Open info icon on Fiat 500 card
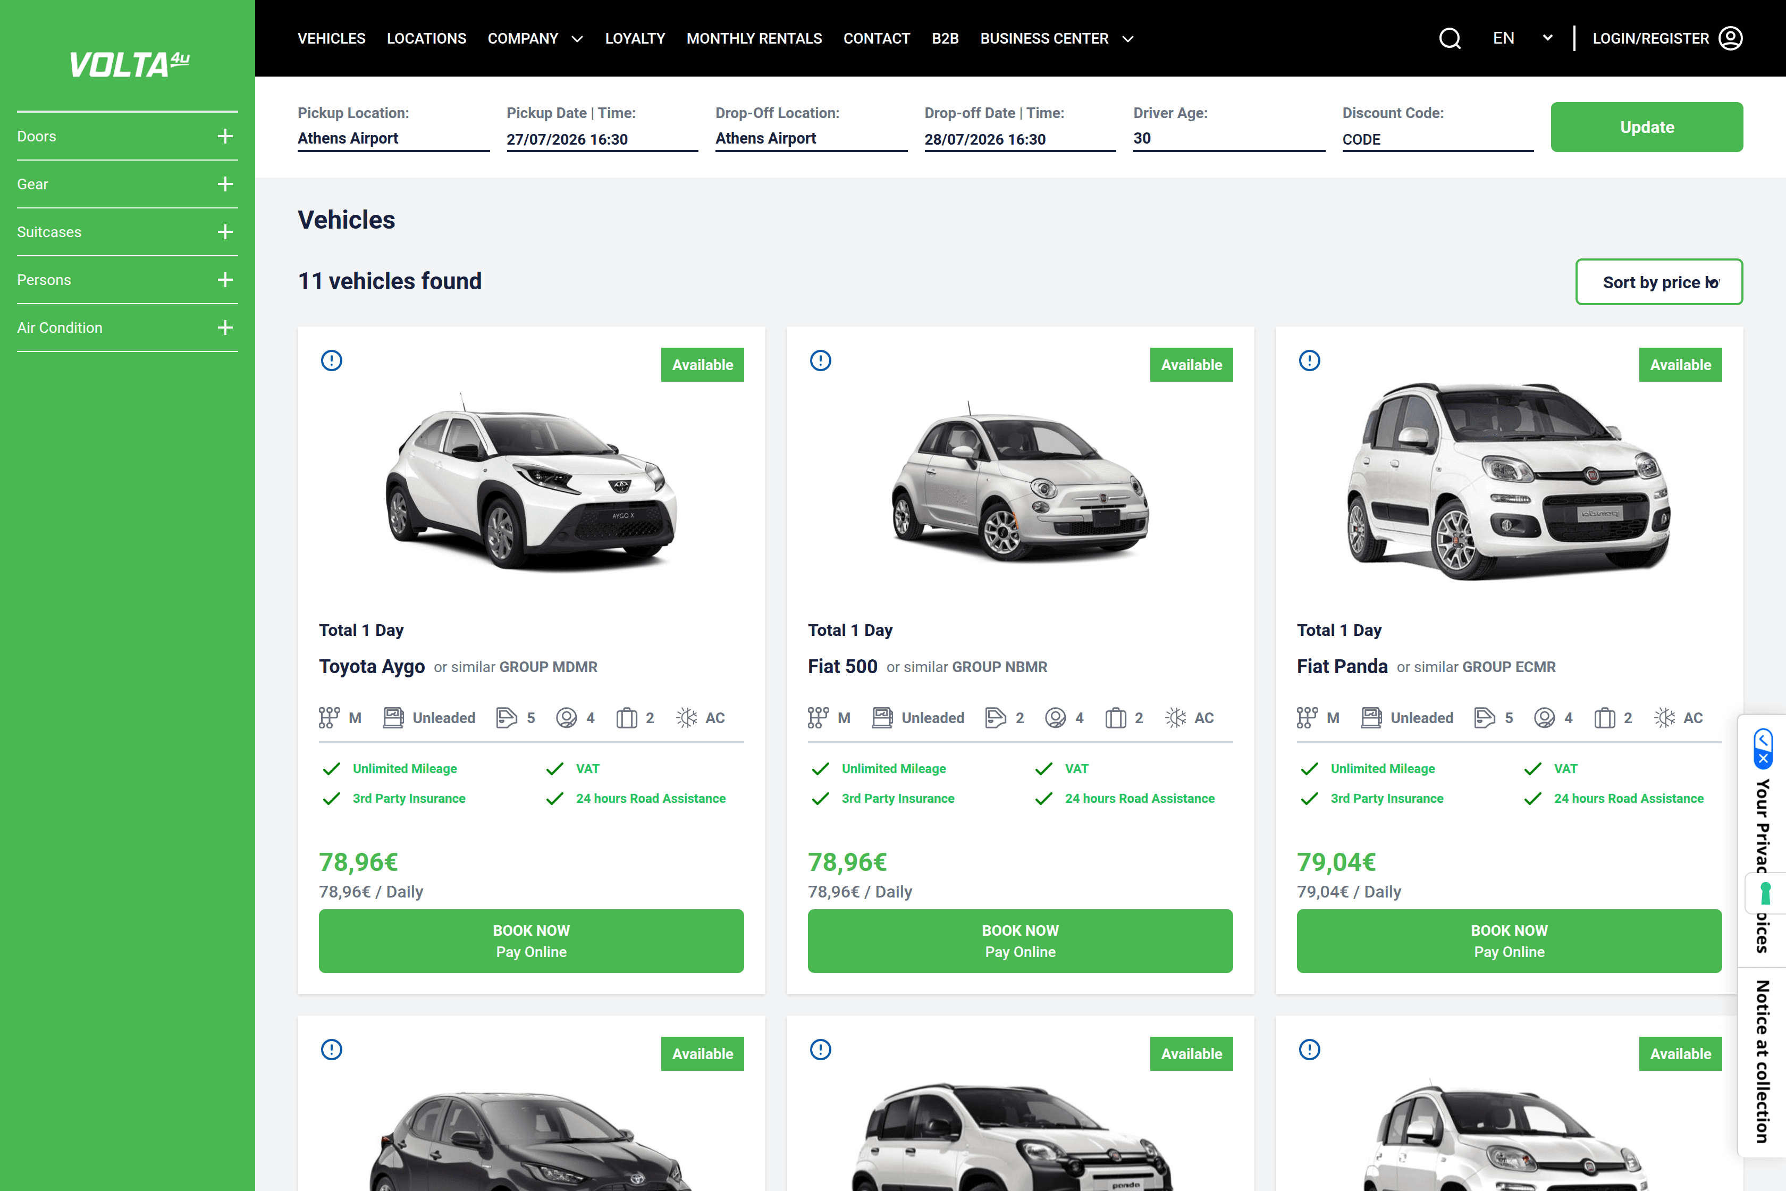This screenshot has height=1191, width=1786. (x=821, y=360)
